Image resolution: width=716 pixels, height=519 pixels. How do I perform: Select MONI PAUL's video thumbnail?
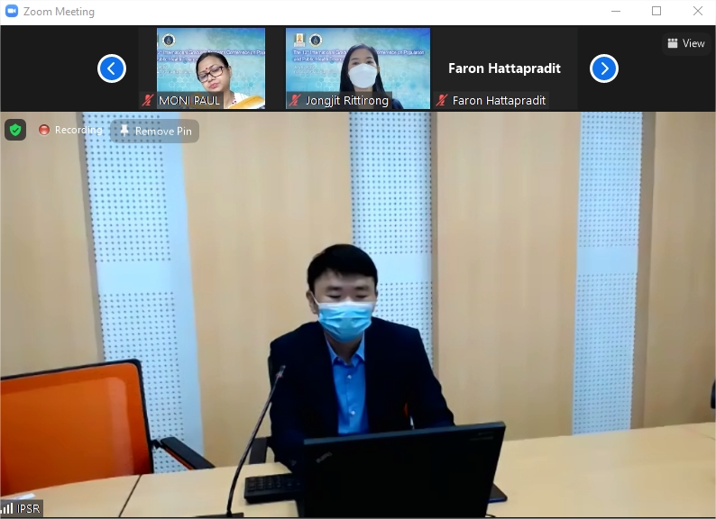coord(211,63)
